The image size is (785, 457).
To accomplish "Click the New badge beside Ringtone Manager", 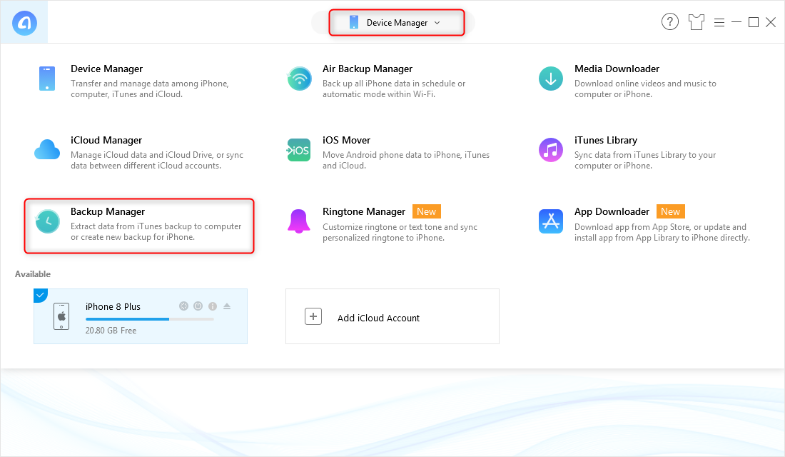I will pos(427,211).
